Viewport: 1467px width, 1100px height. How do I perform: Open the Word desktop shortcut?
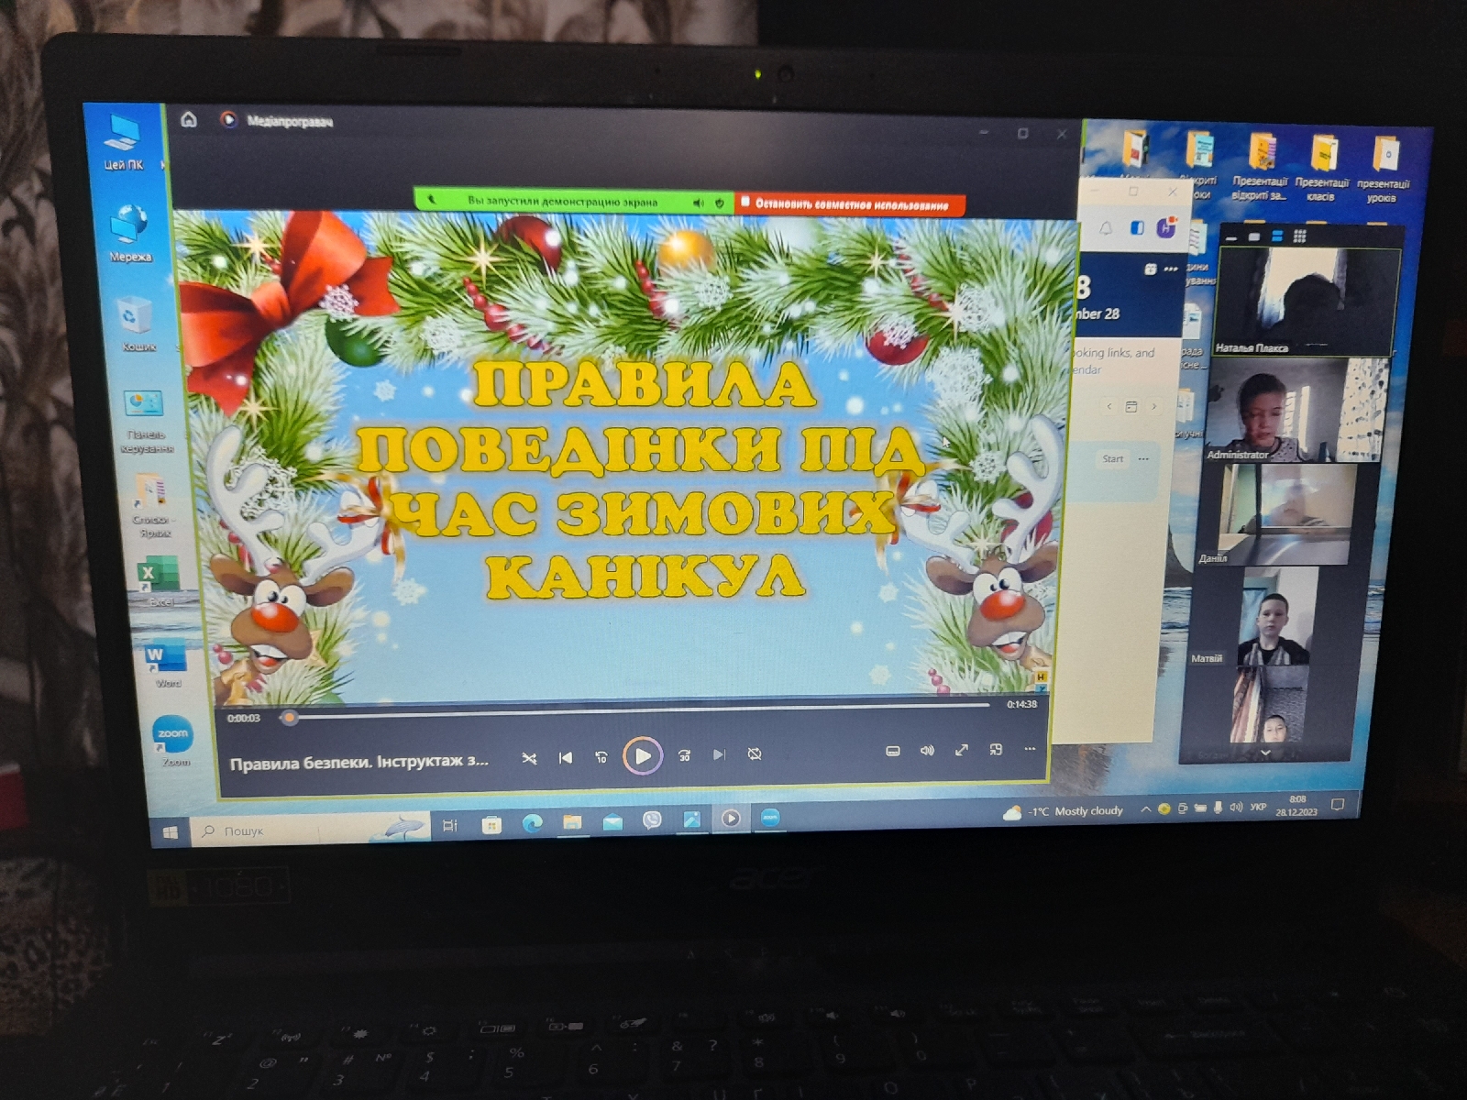pyautogui.click(x=166, y=665)
